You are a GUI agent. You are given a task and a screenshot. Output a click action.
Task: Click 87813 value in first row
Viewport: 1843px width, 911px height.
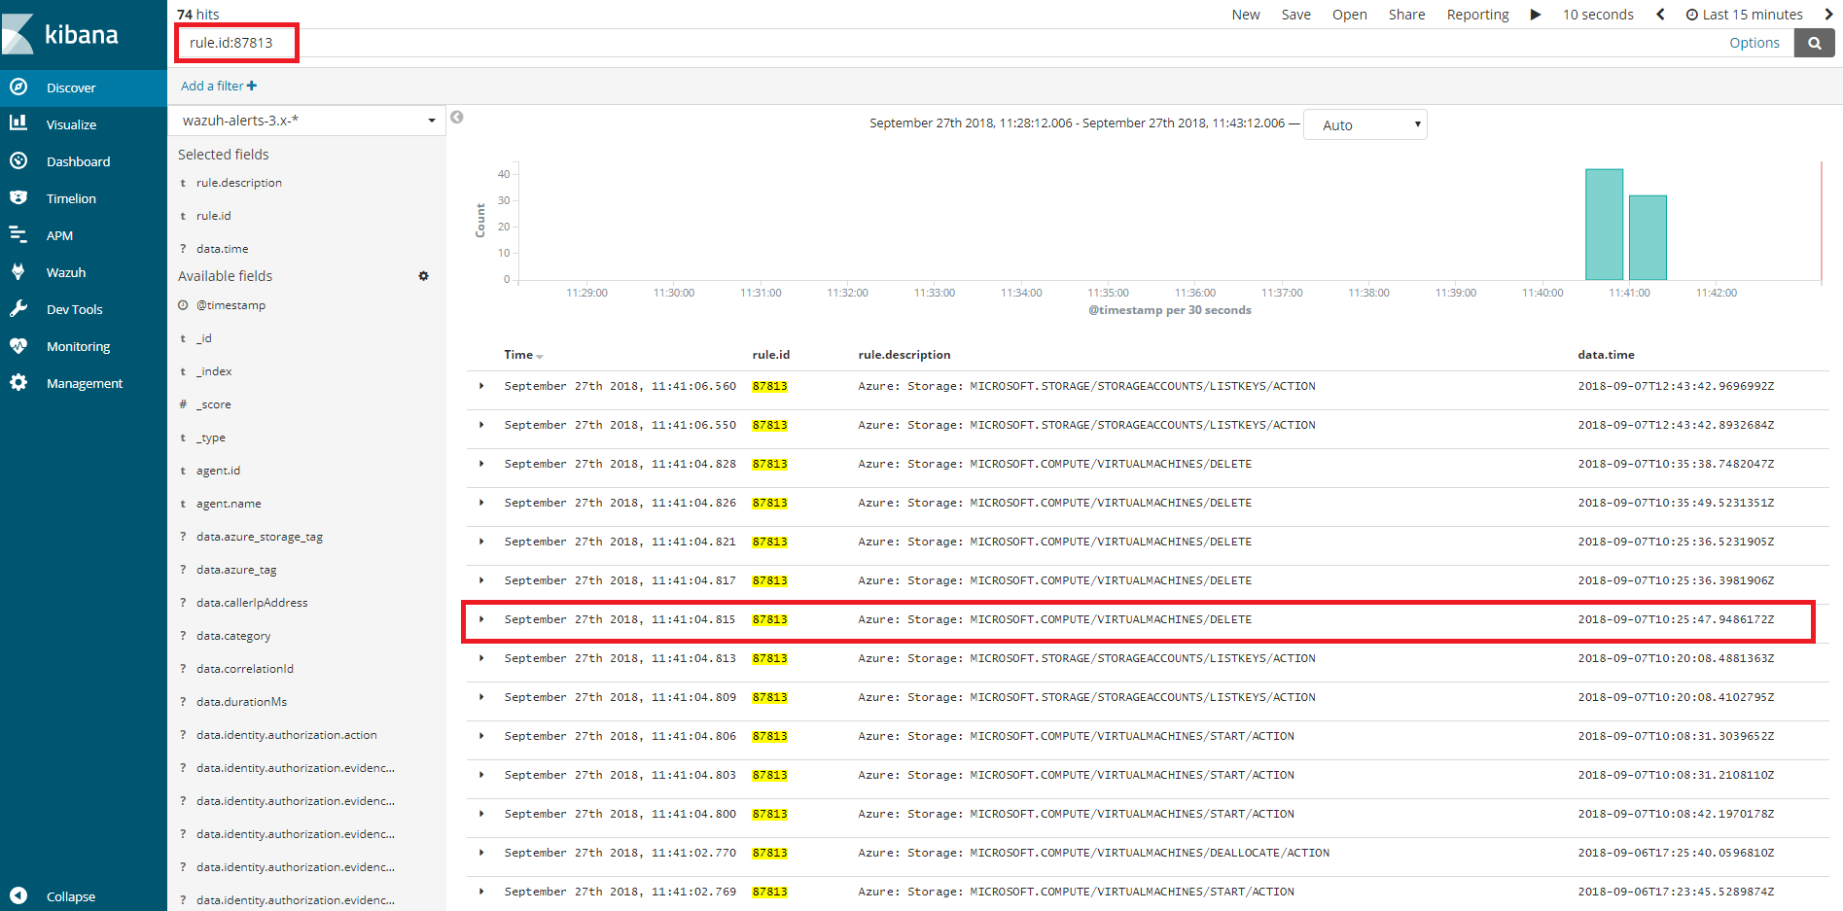[x=769, y=386]
